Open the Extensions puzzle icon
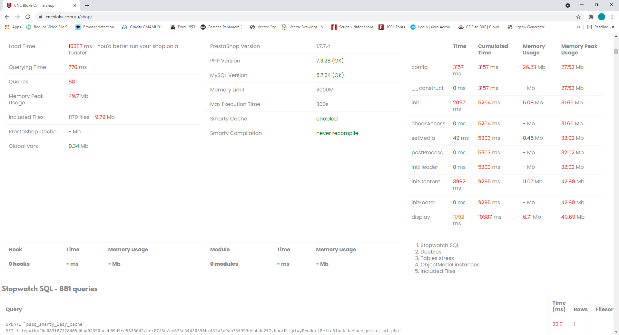 (x=591, y=17)
